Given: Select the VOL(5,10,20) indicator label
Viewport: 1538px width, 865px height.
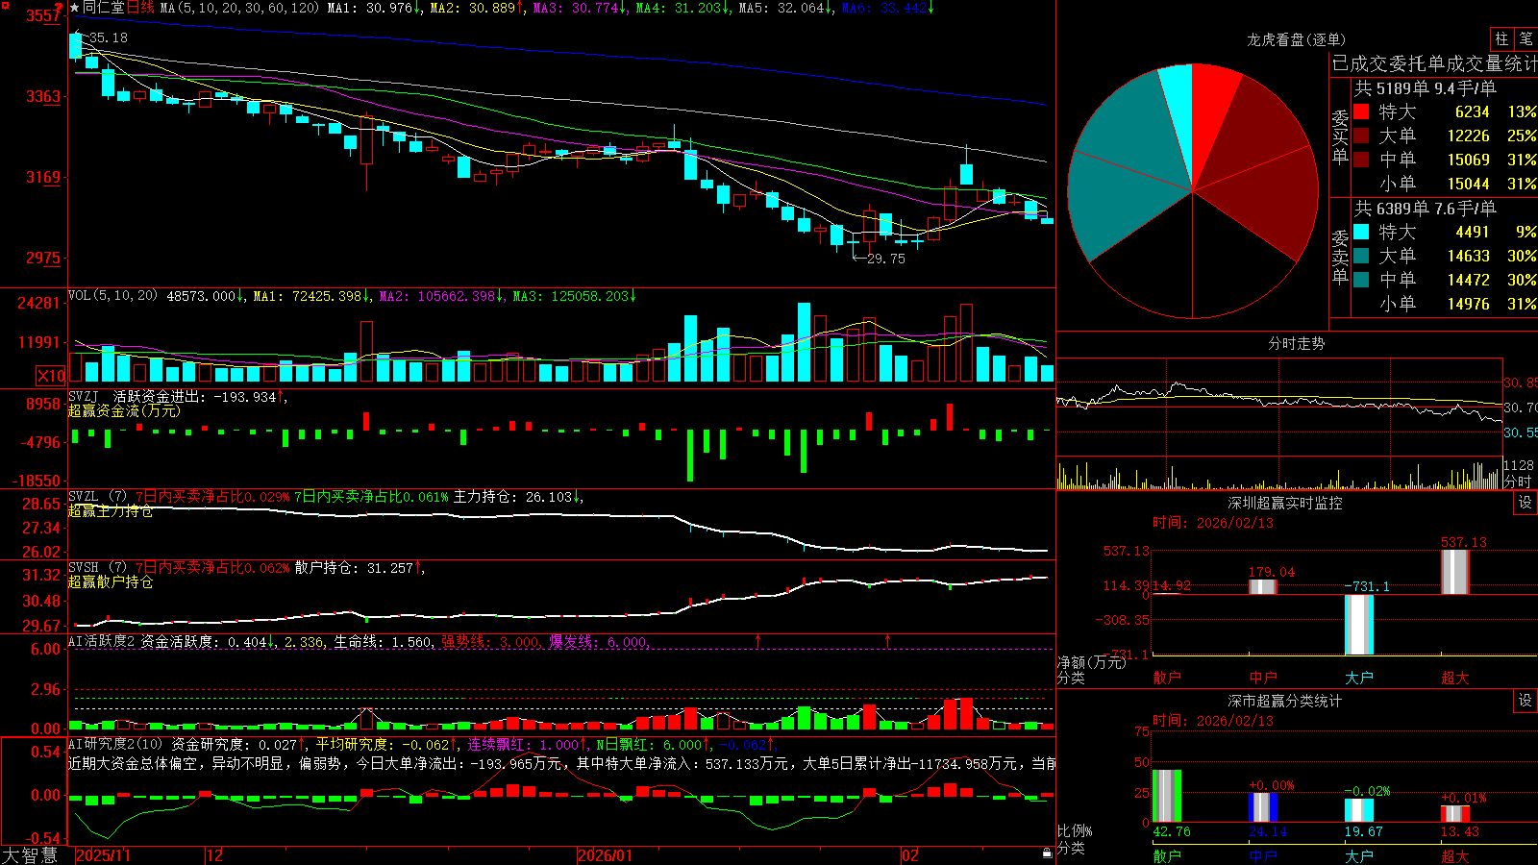Looking at the screenshot, I should (x=112, y=295).
